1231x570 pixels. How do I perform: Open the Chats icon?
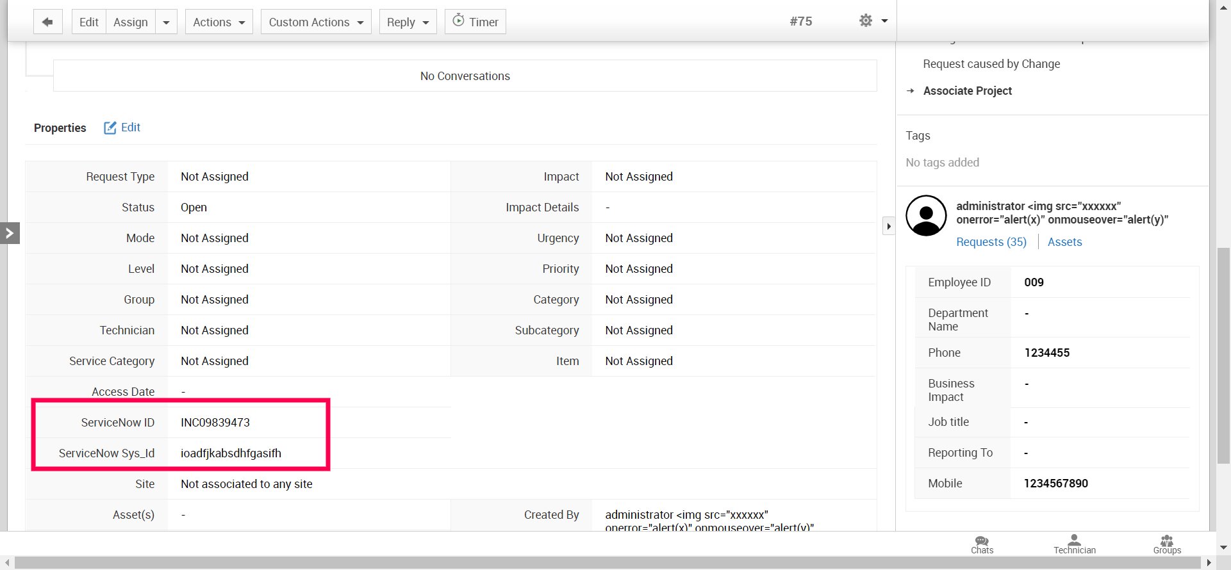tap(982, 544)
